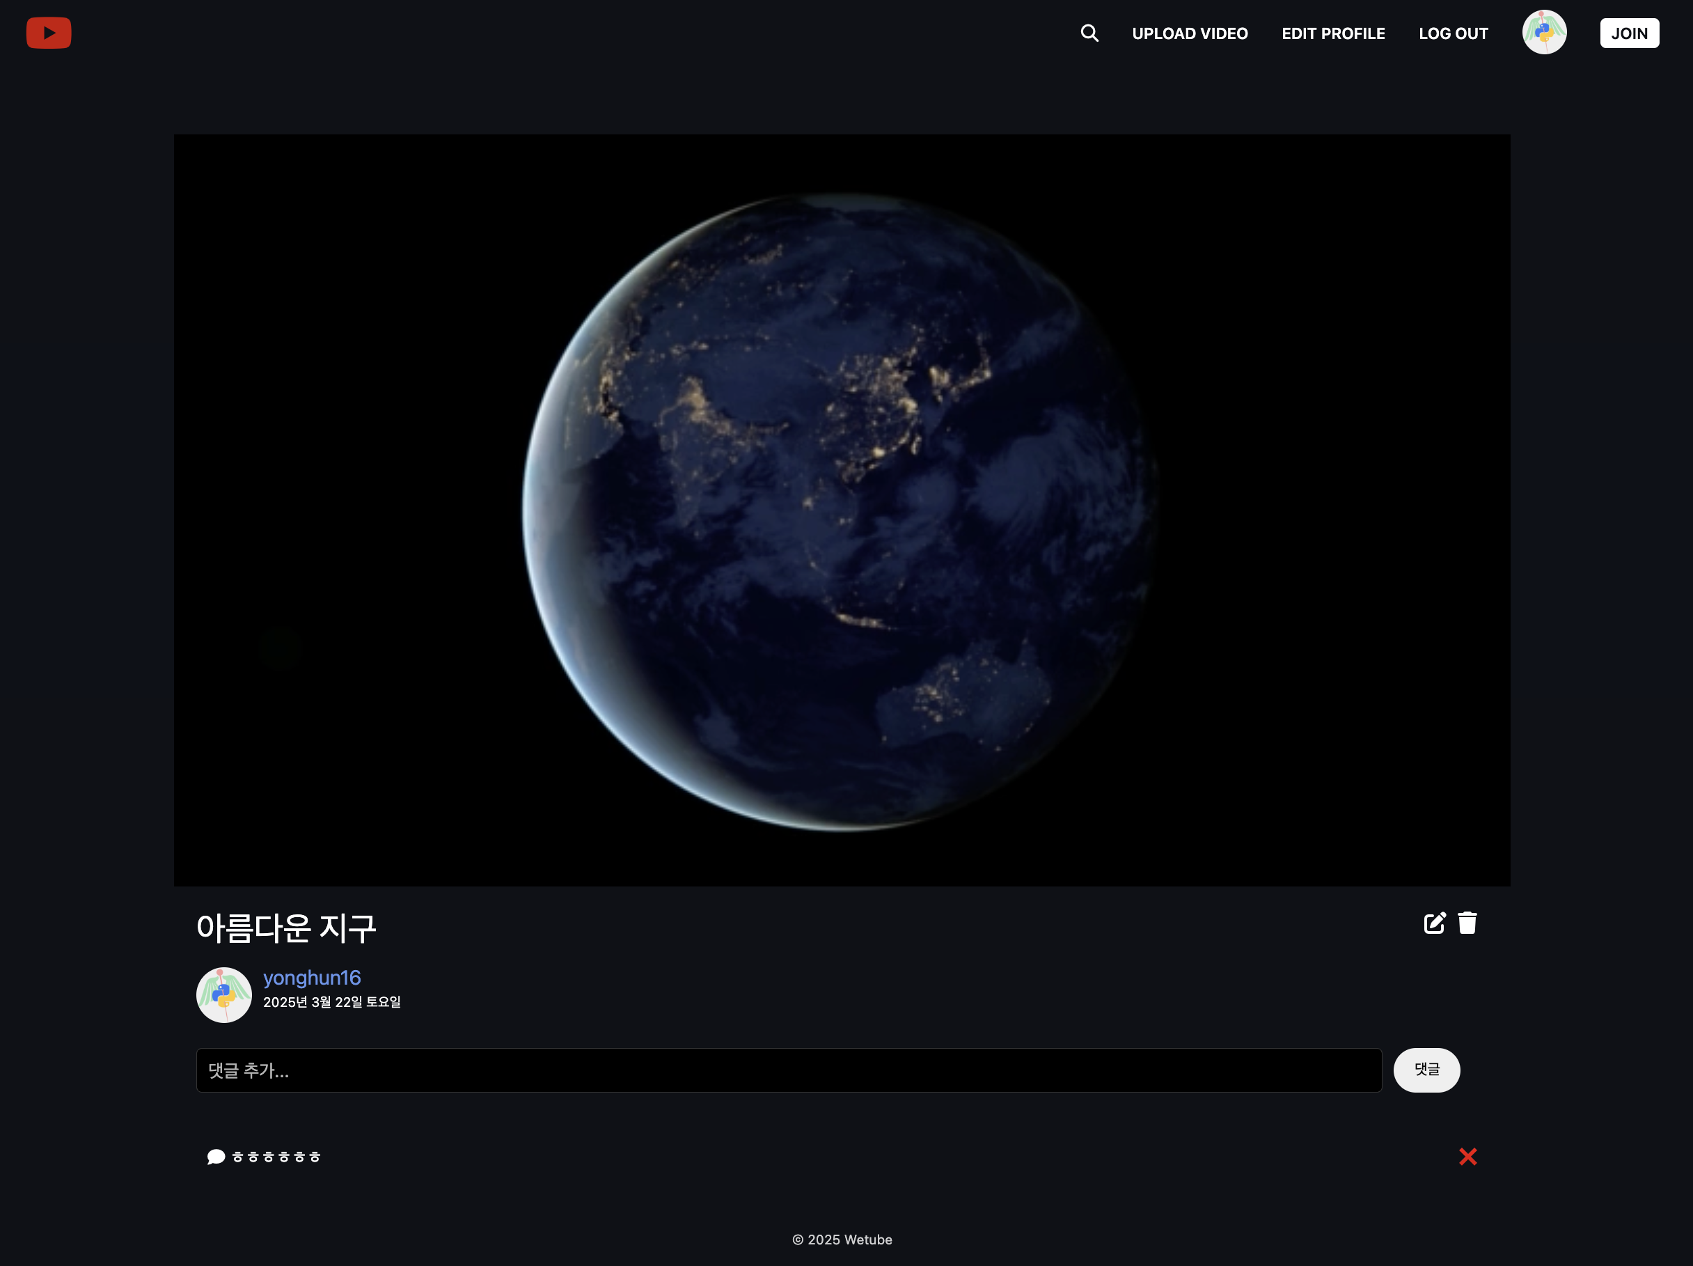Click Log Out in the header
The width and height of the screenshot is (1693, 1266).
(1453, 33)
